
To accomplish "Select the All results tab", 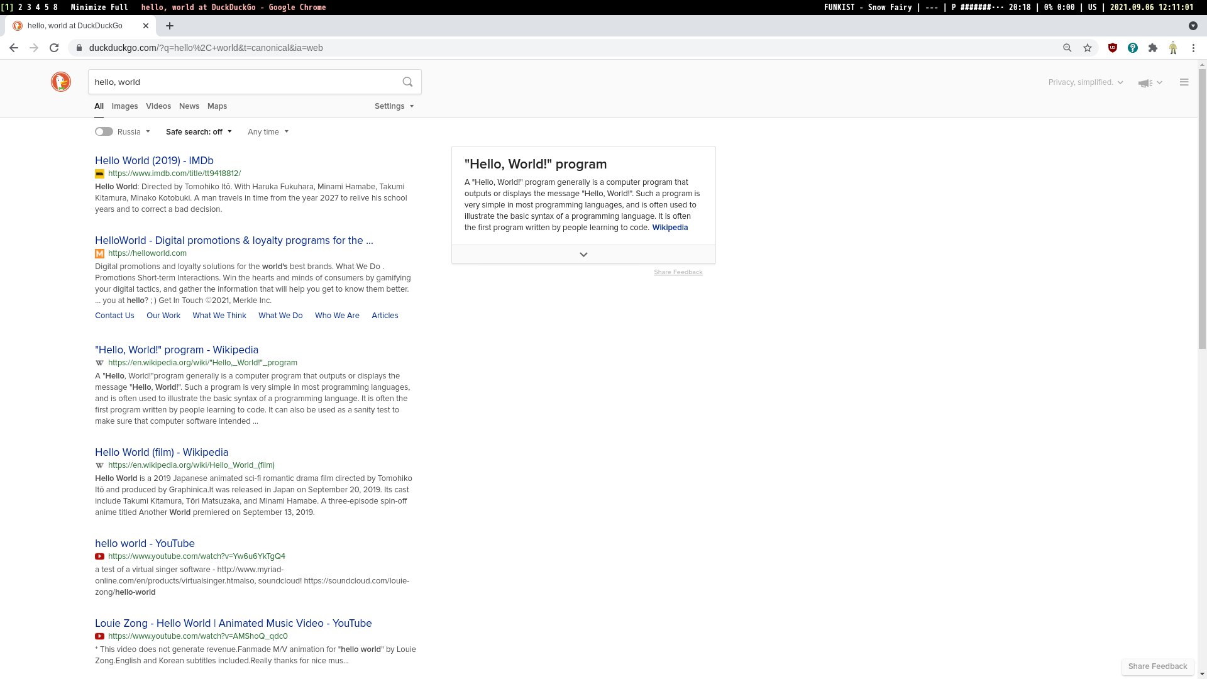I will tap(99, 106).
